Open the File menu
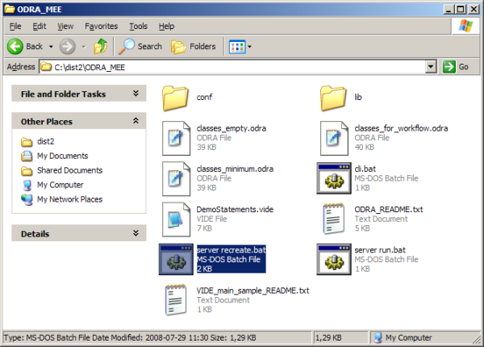Image resolution: width=484 pixels, height=347 pixels. pos(15,27)
